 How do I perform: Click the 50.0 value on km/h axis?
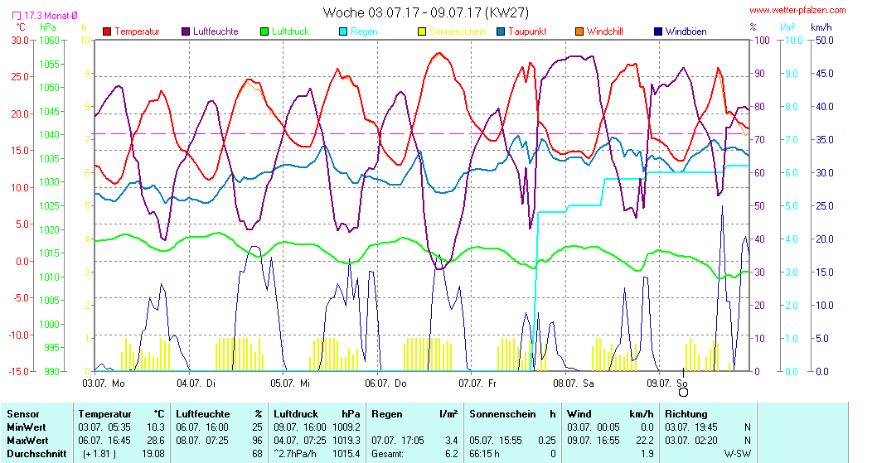pos(824,41)
